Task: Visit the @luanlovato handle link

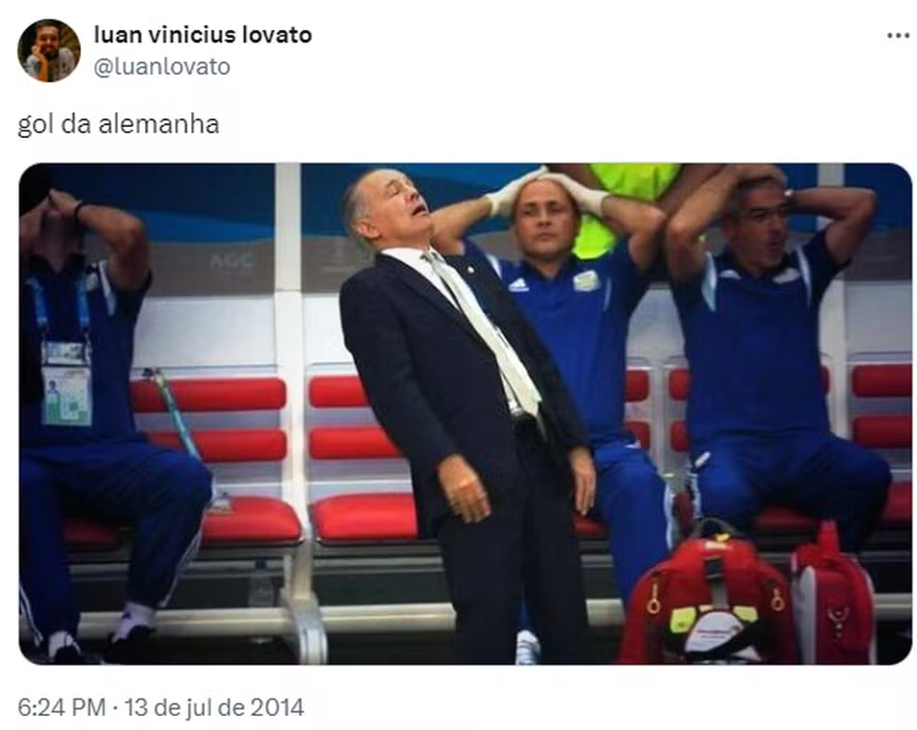Action: pyautogui.click(x=162, y=67)
